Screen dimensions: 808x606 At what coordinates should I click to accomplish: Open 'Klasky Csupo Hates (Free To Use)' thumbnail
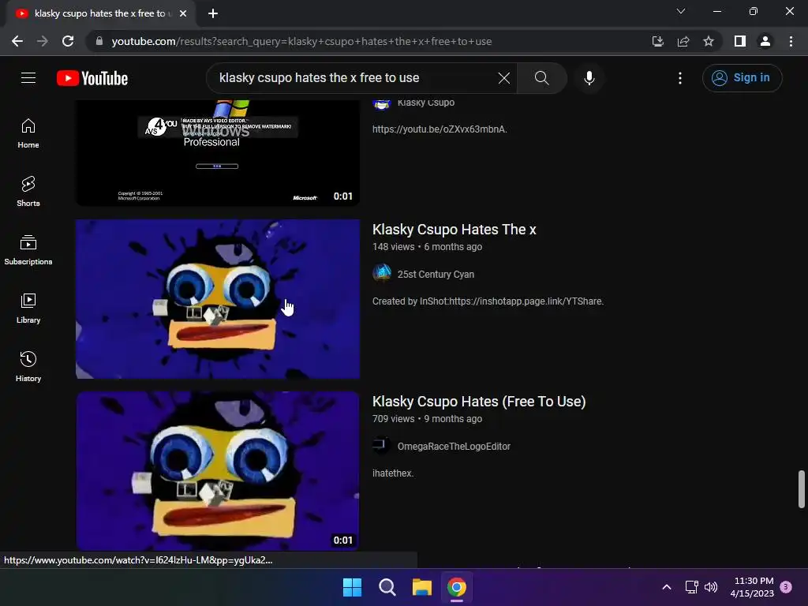click(x=218, y=471)
